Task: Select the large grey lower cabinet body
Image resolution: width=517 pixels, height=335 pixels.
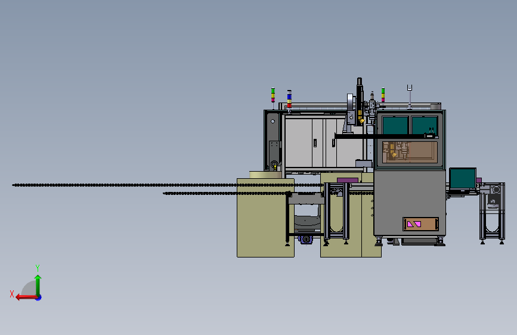Action: pos(410,203)
